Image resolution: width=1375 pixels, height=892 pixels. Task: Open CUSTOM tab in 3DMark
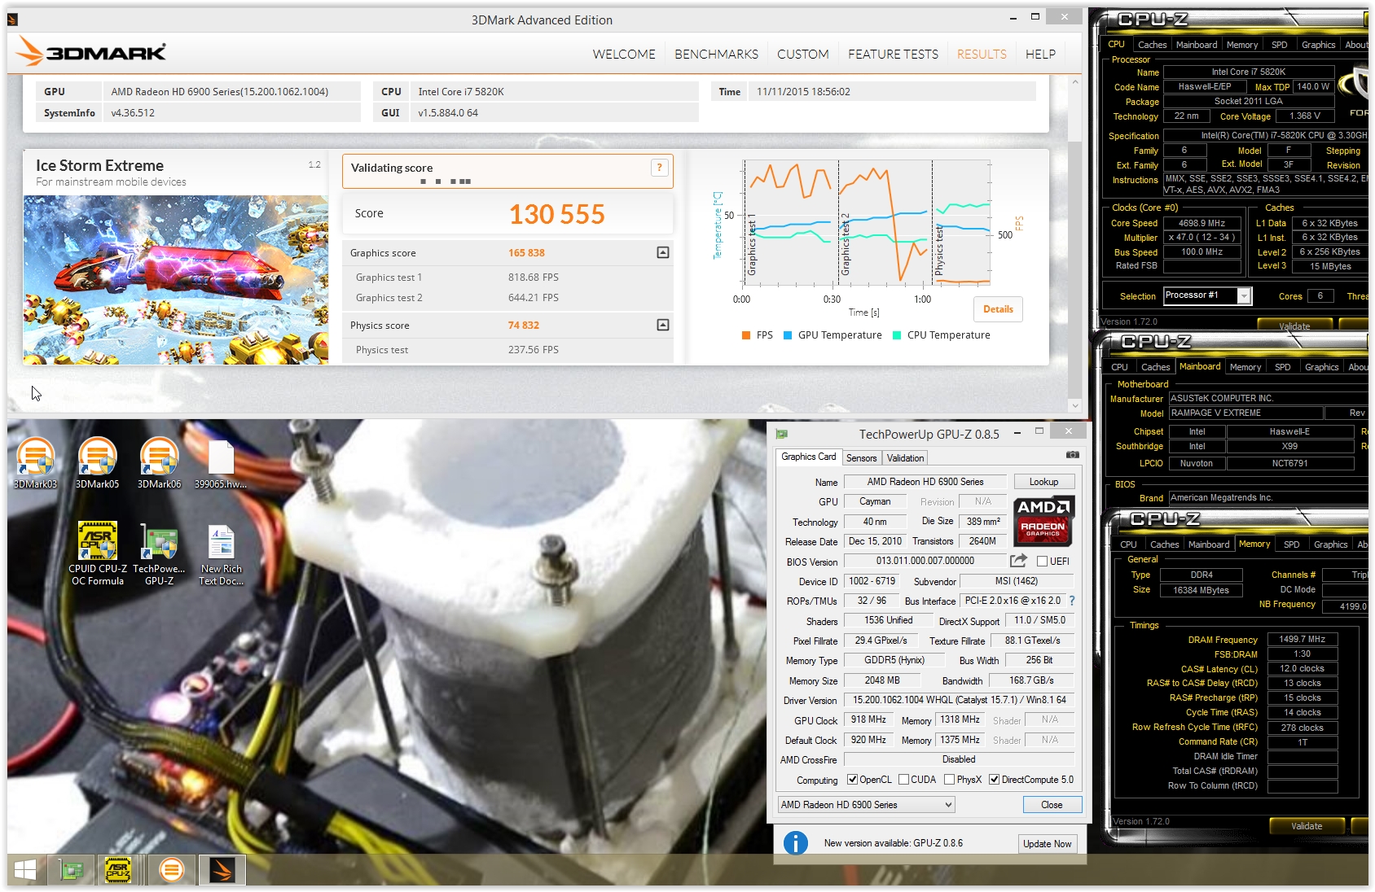[802, 55]
